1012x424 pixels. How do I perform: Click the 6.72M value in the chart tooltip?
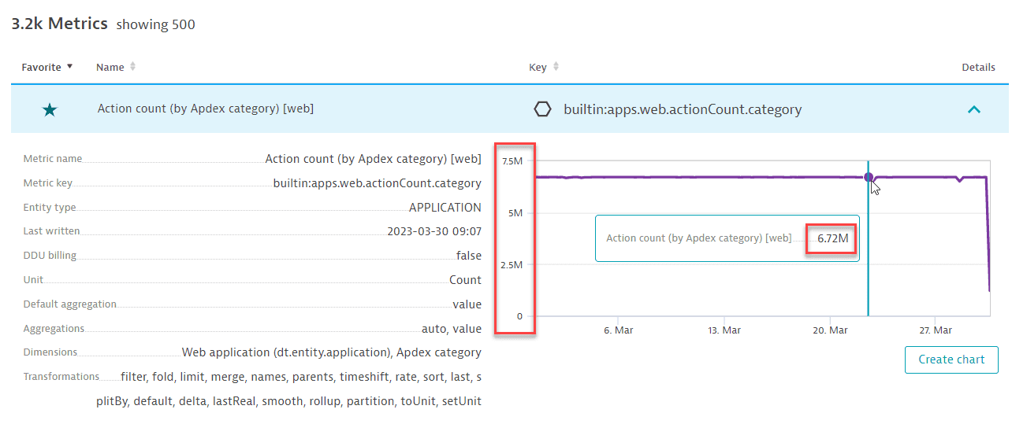pyautogui.click(x=832, y=238)
